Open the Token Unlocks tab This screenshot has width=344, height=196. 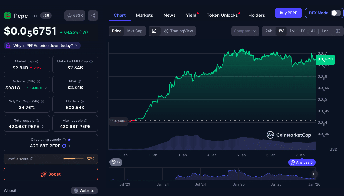click(222, 15)
